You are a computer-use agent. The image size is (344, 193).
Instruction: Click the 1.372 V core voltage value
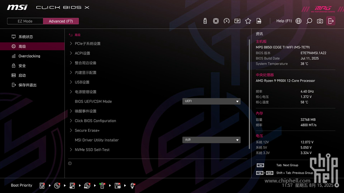[x=306, y=97]
